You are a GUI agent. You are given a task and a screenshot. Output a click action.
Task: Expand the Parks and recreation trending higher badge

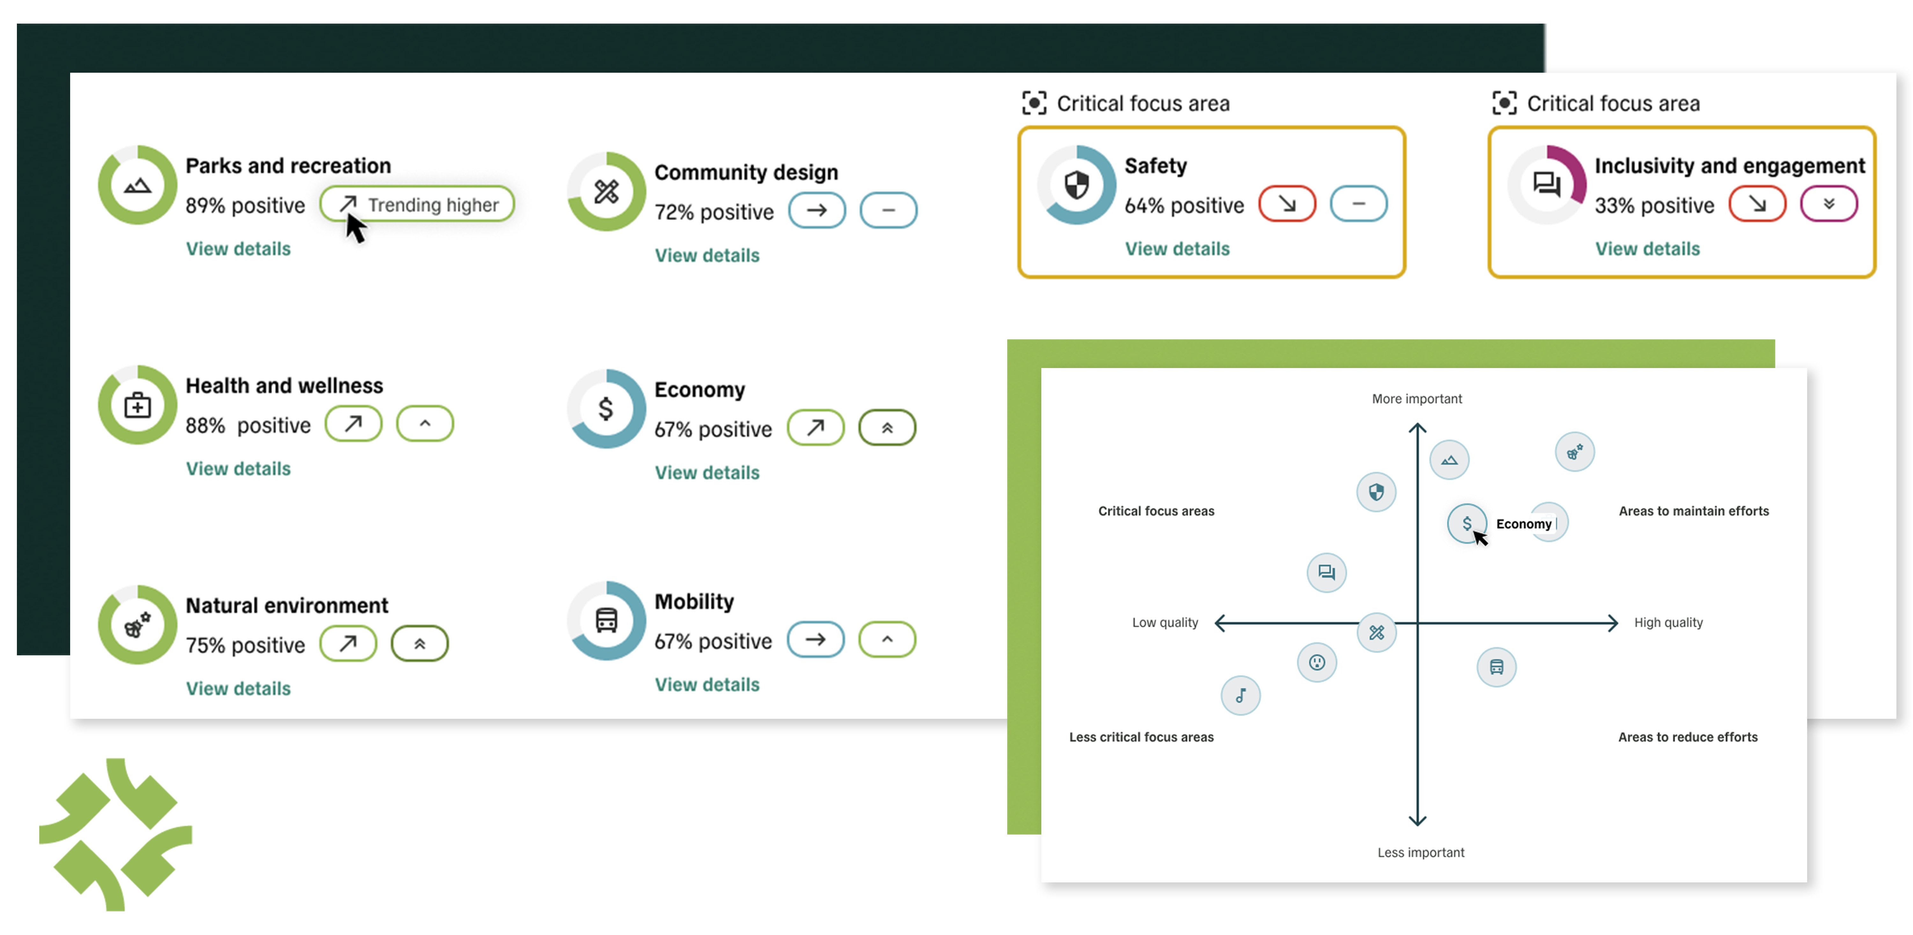415,204
